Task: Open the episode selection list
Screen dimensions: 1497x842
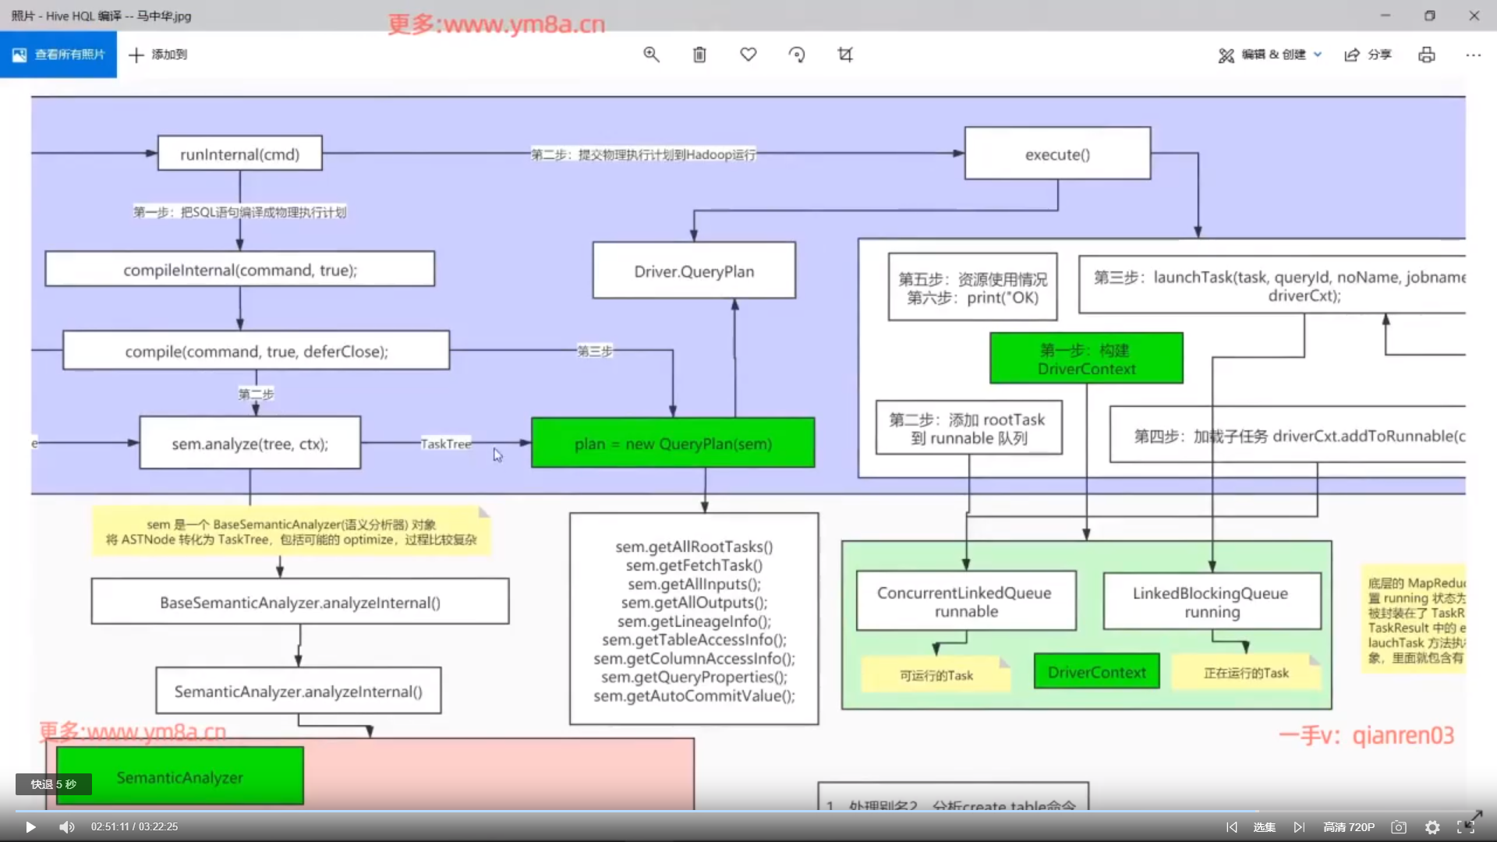Action: tap(1264, 827)
